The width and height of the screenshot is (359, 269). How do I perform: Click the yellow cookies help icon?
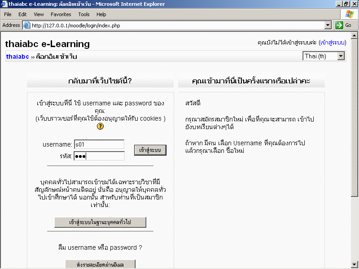(x=100, y=126)
